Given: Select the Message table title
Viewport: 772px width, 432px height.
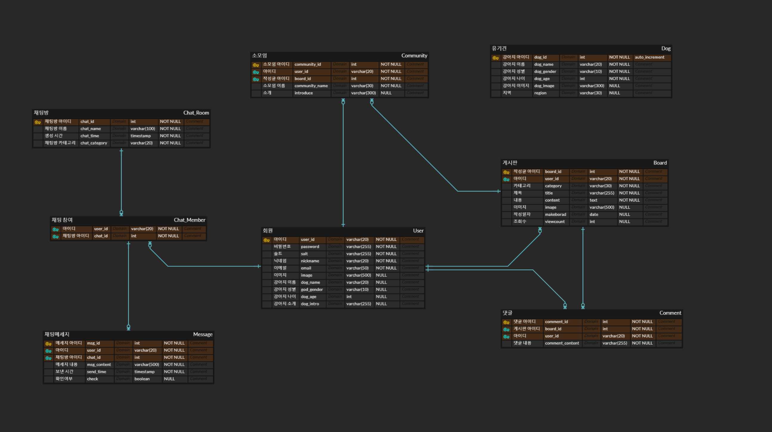Looking at the screenshot, I should point(202,334).
